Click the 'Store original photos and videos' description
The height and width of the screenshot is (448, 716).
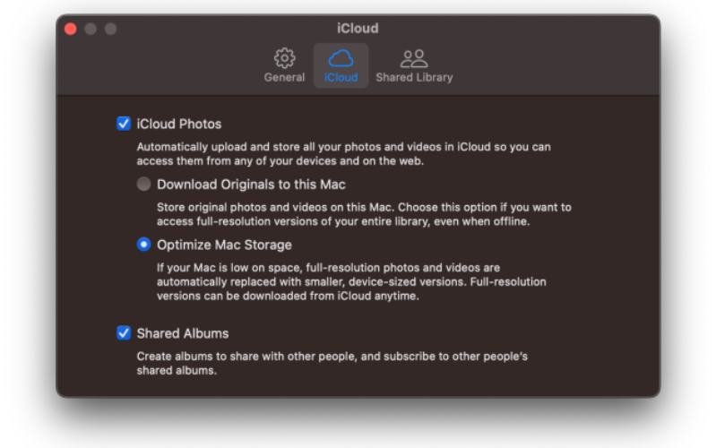[x=364, y=214]
